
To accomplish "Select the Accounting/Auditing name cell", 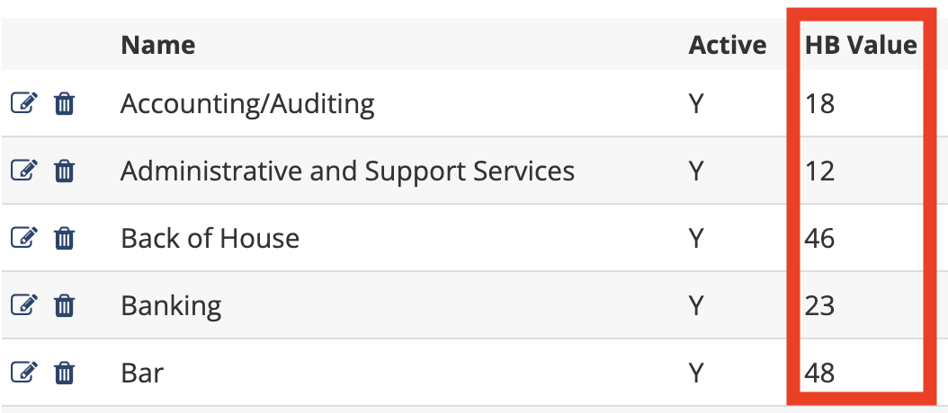I will 247,104.
